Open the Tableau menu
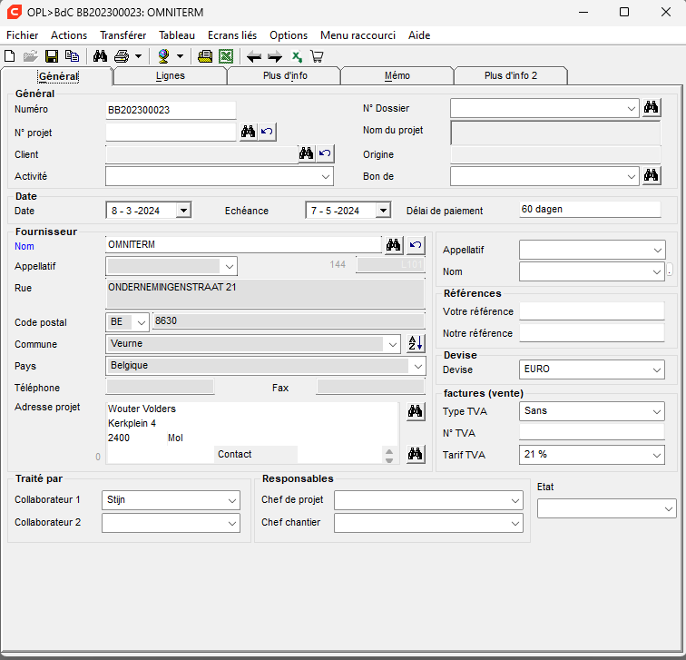 tap(177, 35)
